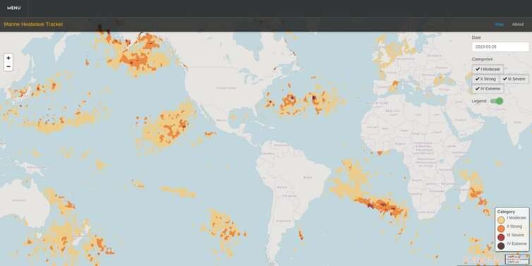Go to the About page
Viewport: 532px width, 266px height.
click(518, 25)
